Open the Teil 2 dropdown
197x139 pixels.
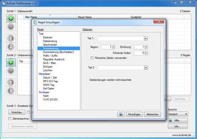[x=146, y=67]
